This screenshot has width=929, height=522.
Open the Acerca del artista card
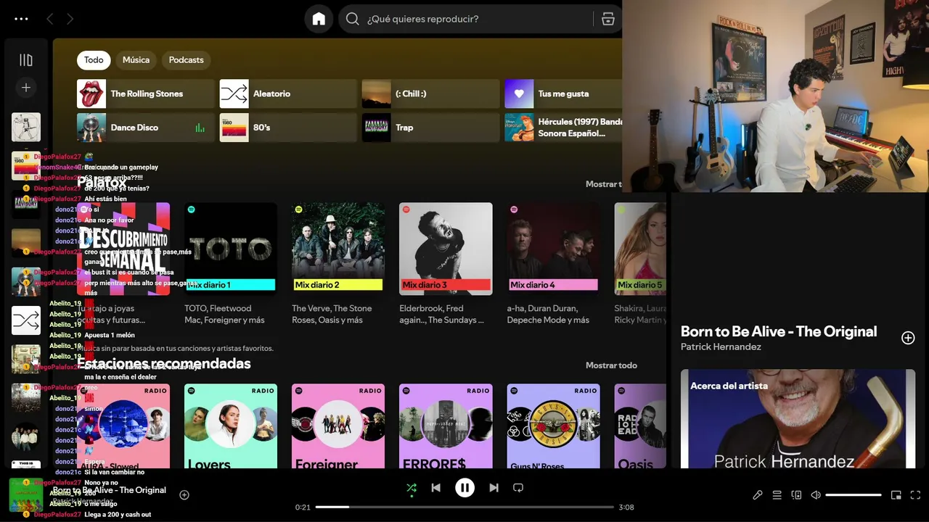[x=798, y=419]
